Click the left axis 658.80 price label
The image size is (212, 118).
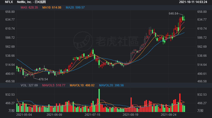[10, 12]
